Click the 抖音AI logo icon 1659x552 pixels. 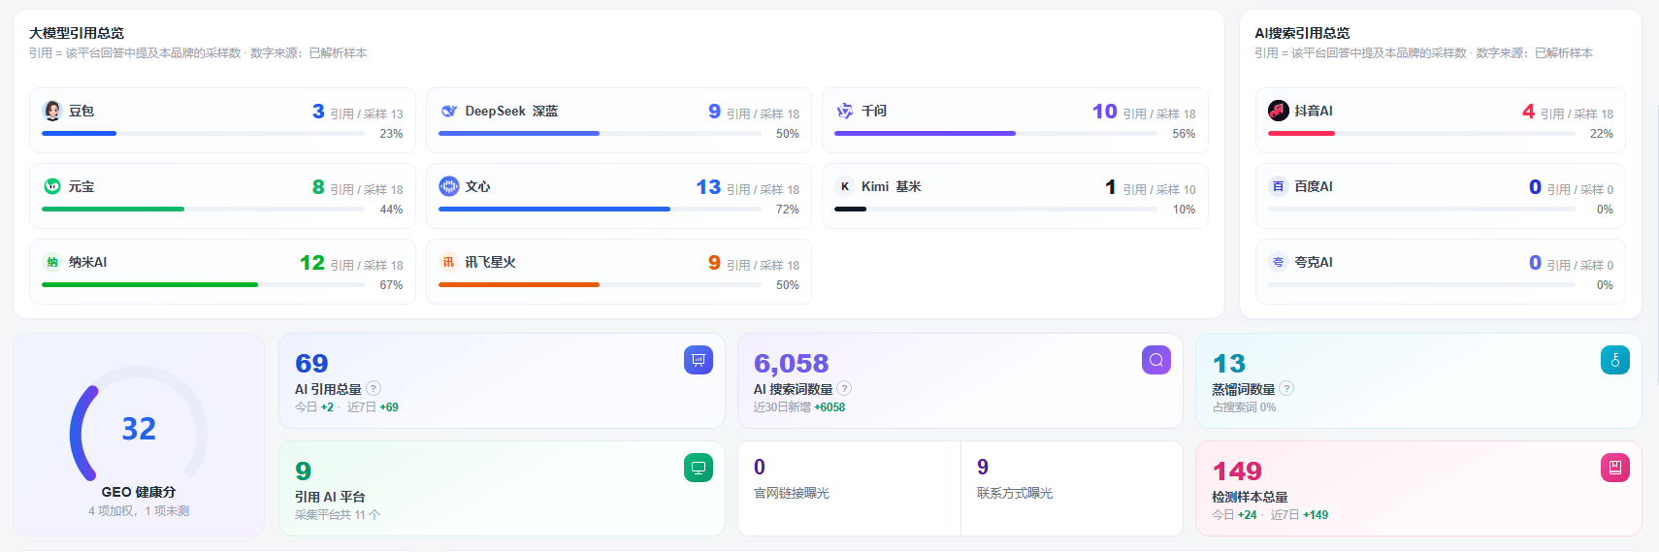tap(1278, 111)
